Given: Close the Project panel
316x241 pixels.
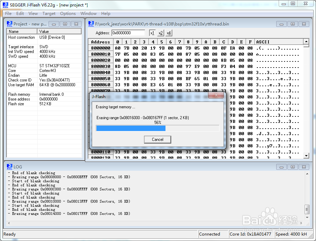Looking at the screenshot, I should click(x=76, y=24).
